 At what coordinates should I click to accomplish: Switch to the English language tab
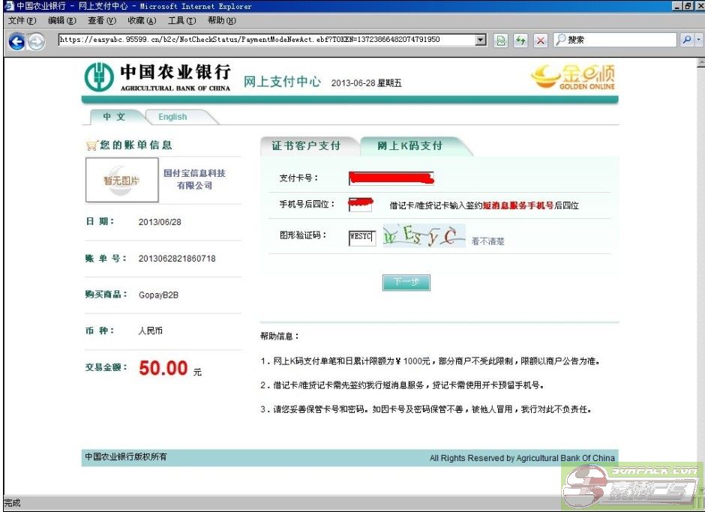tap(172, 117)
